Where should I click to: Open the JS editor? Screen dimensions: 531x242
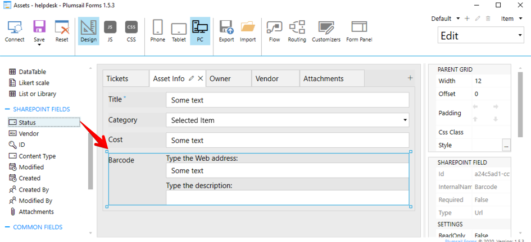click(110, 31)
